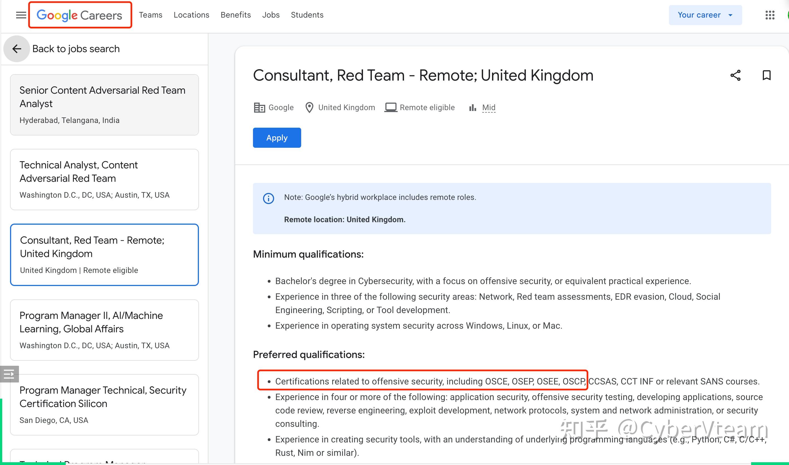The image size is (789, 465).
Task: Expand the Your career dropdown
Action: (x=705, y=15)
